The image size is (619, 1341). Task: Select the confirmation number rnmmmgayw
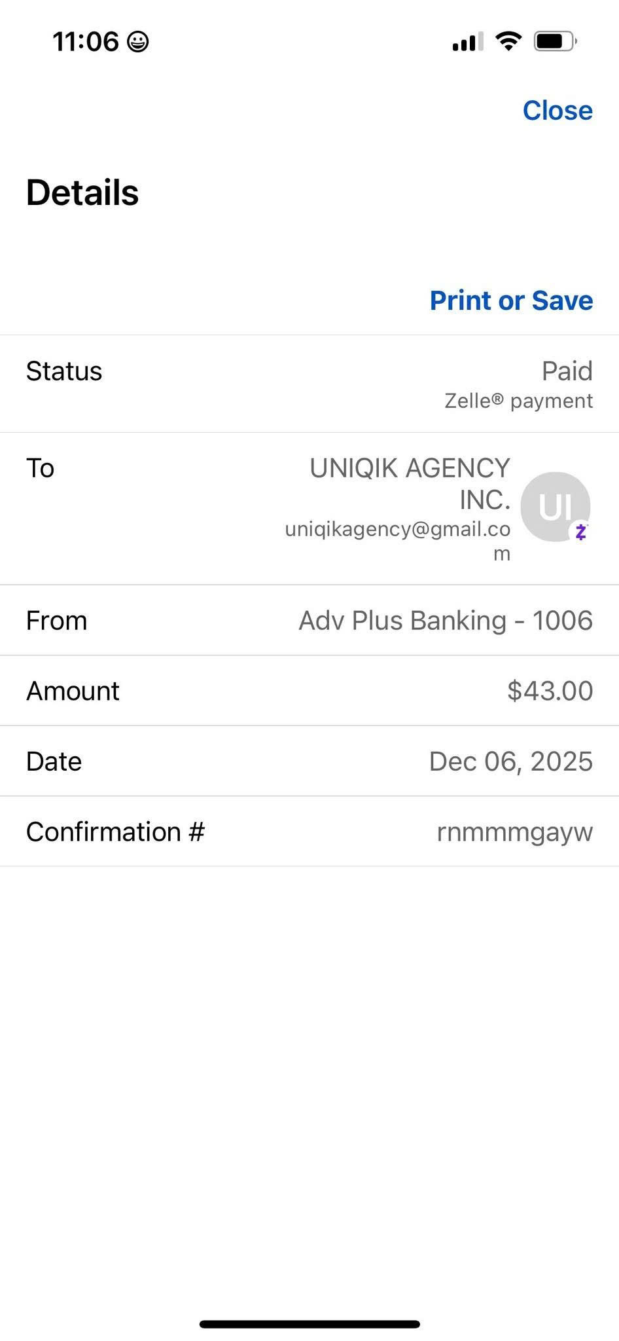514,832
